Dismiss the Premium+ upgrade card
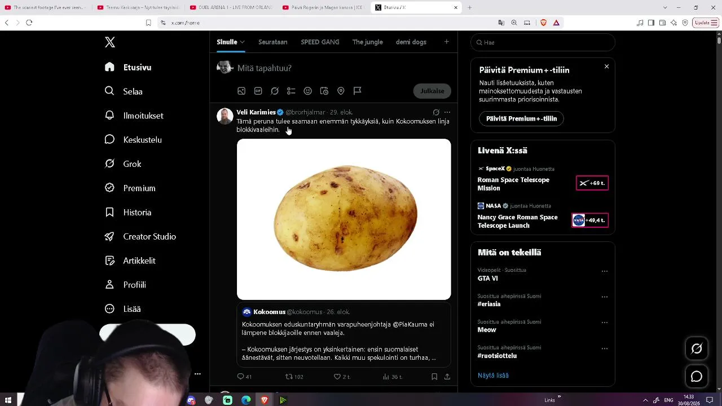Image resolution: width=722 pixels, height=406 pixels. click(606, 67)
